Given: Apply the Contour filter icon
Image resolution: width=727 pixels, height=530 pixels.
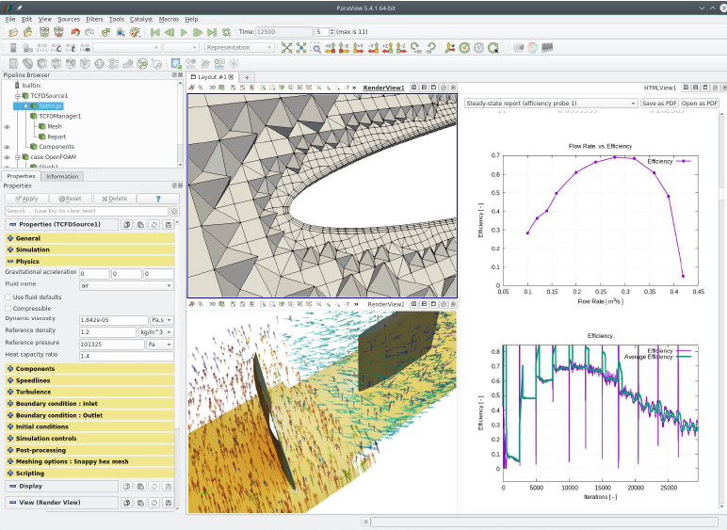Looking at the screenshot, I should click(x=28, y=63).
